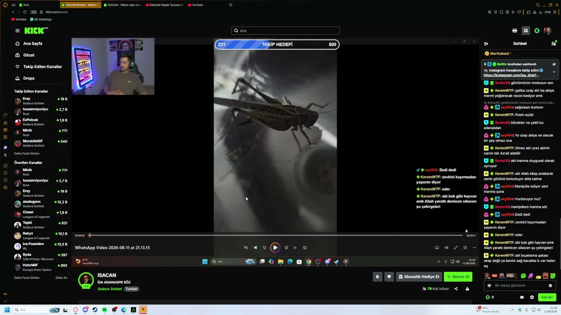Expand Daha Fazla Göster under recommended channels

click(x=27, y=278)
